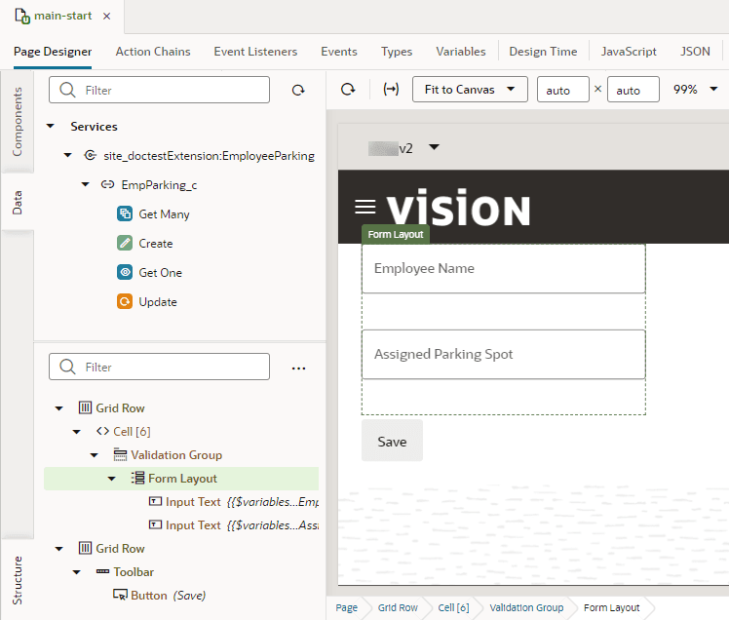Click the Employee Name input field
Viewport: 729px width, 620px height.
click(504, 269)
